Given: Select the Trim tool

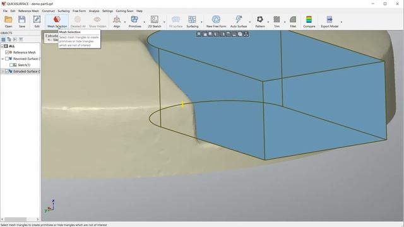Looking at the screenshot, I should click(276, 21).
